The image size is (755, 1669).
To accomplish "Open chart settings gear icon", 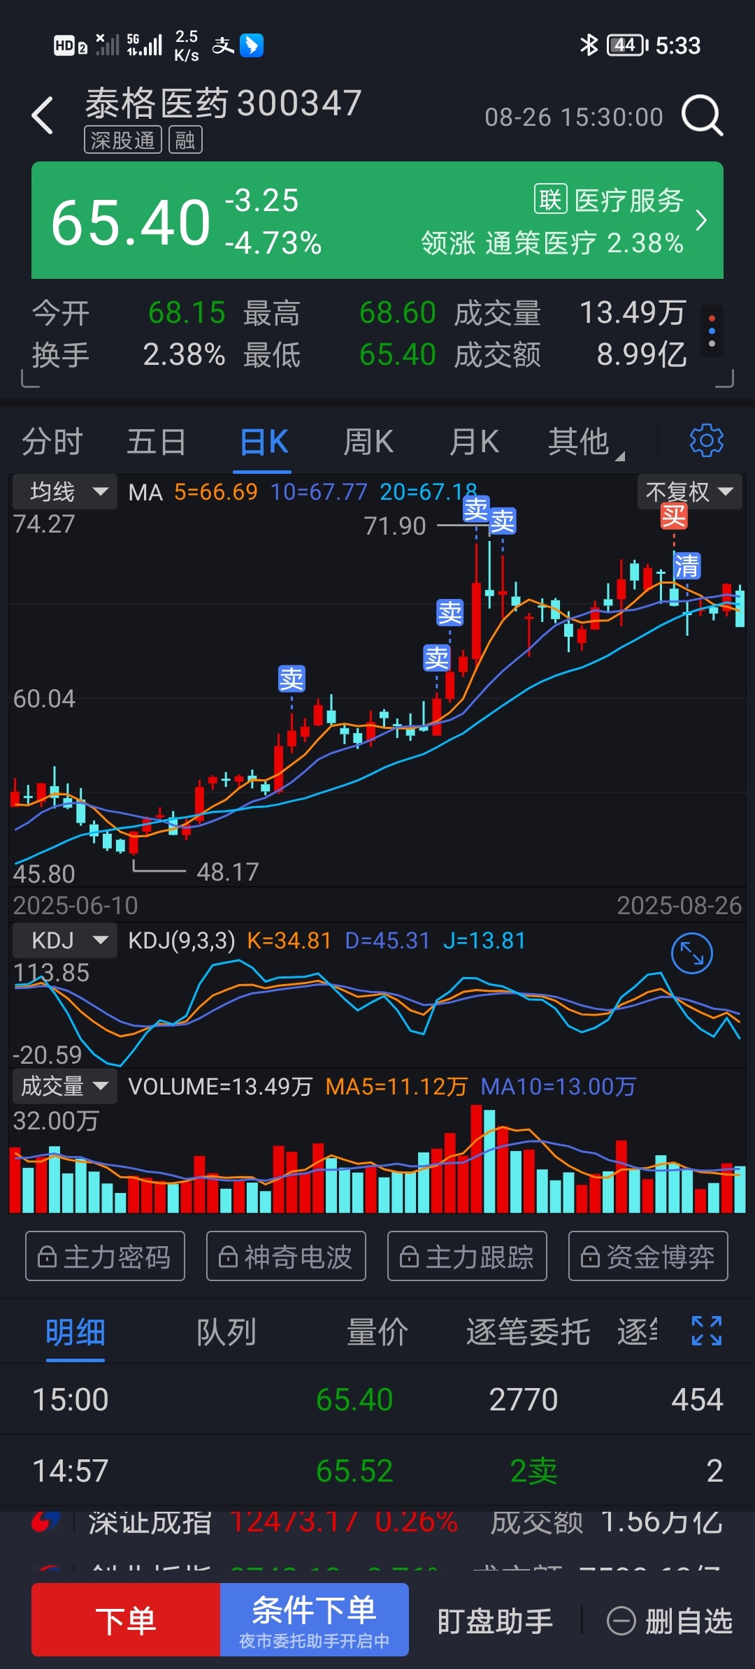I will point(706,440).
